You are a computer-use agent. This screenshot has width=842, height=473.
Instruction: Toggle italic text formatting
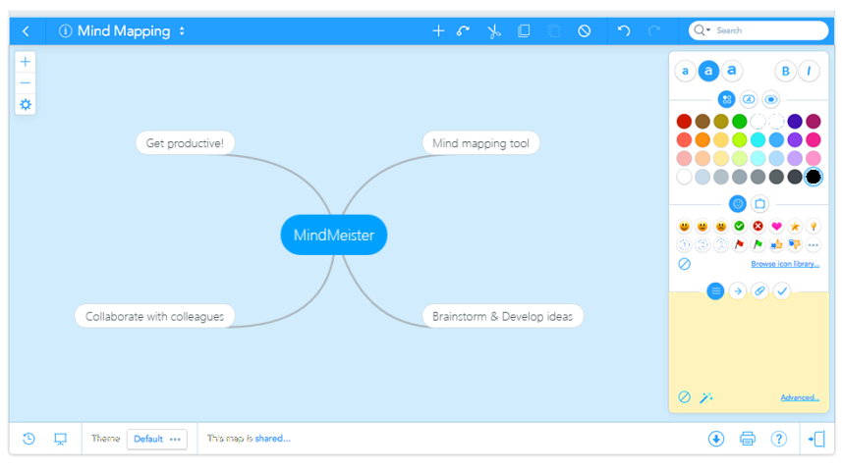[809, 71]
